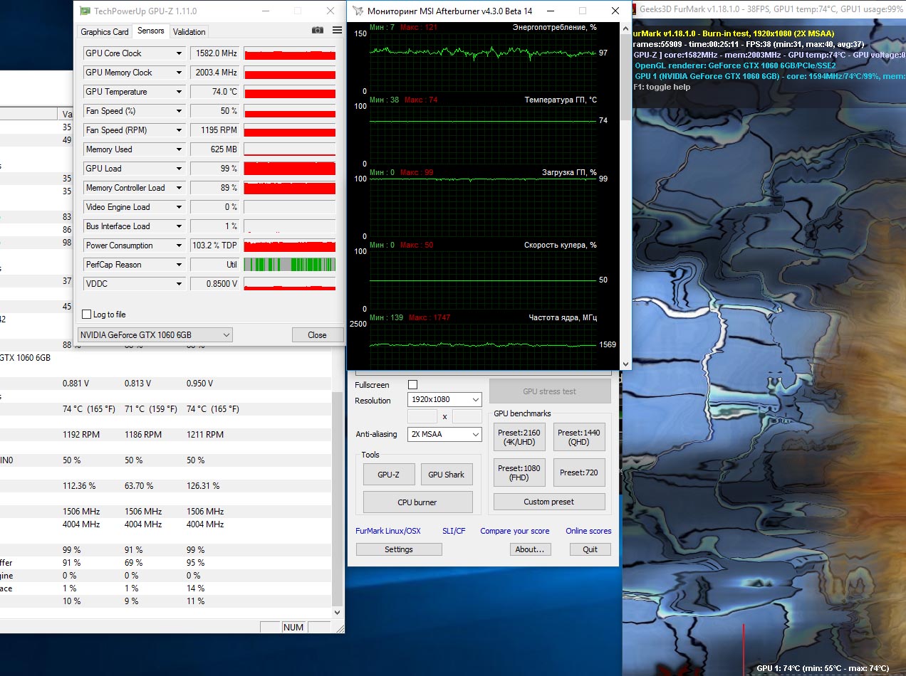Expand the GPU Temperature sensor dropdown arrow

pyautogui.click(x=179, y=92)
